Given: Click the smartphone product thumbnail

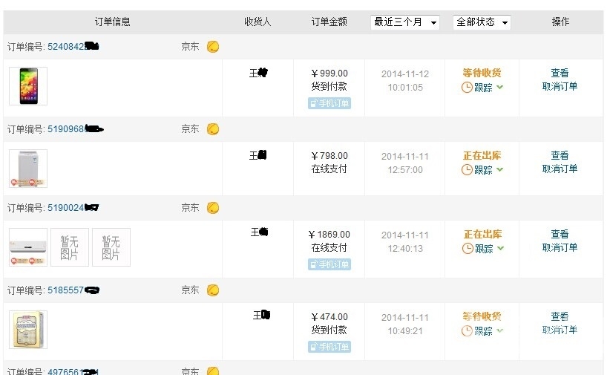Looking at the screenshot, I should point(27,86).
